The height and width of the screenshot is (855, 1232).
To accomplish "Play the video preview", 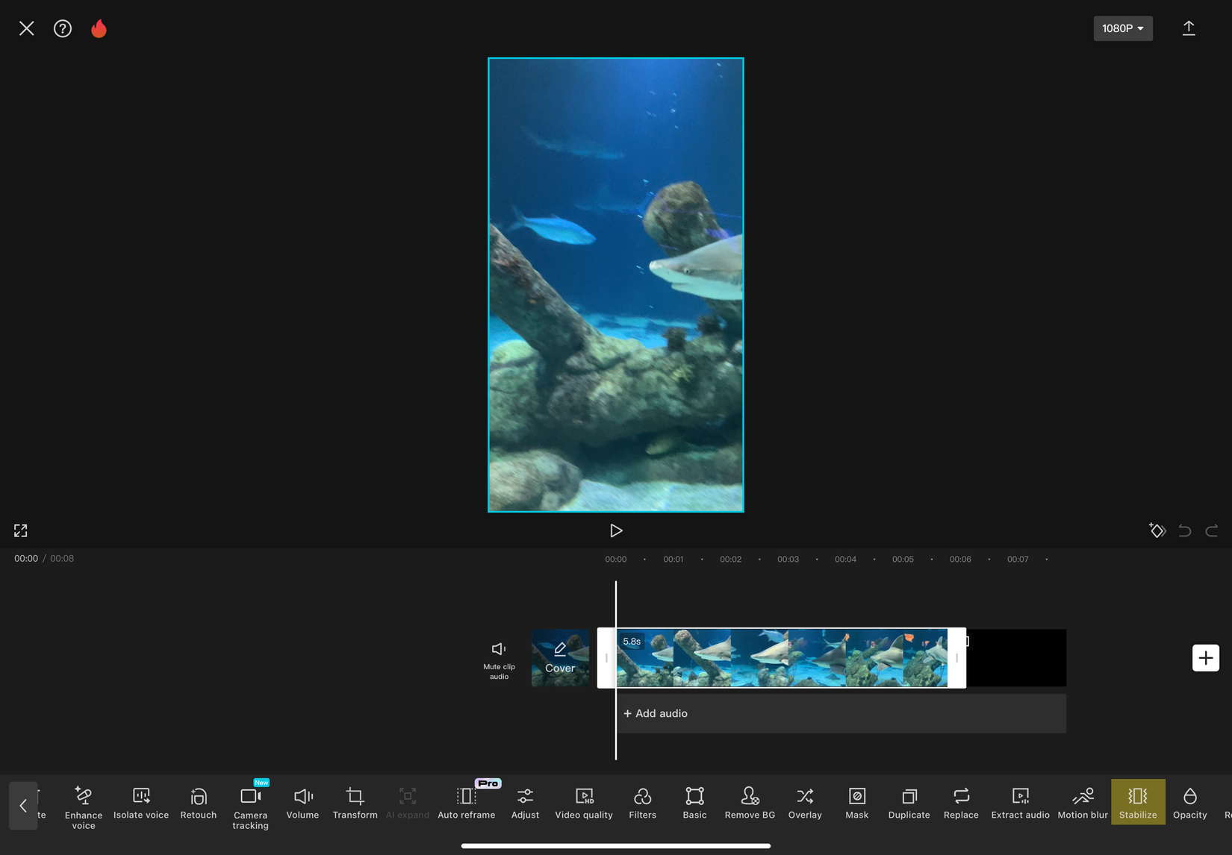I will point(616,530).
